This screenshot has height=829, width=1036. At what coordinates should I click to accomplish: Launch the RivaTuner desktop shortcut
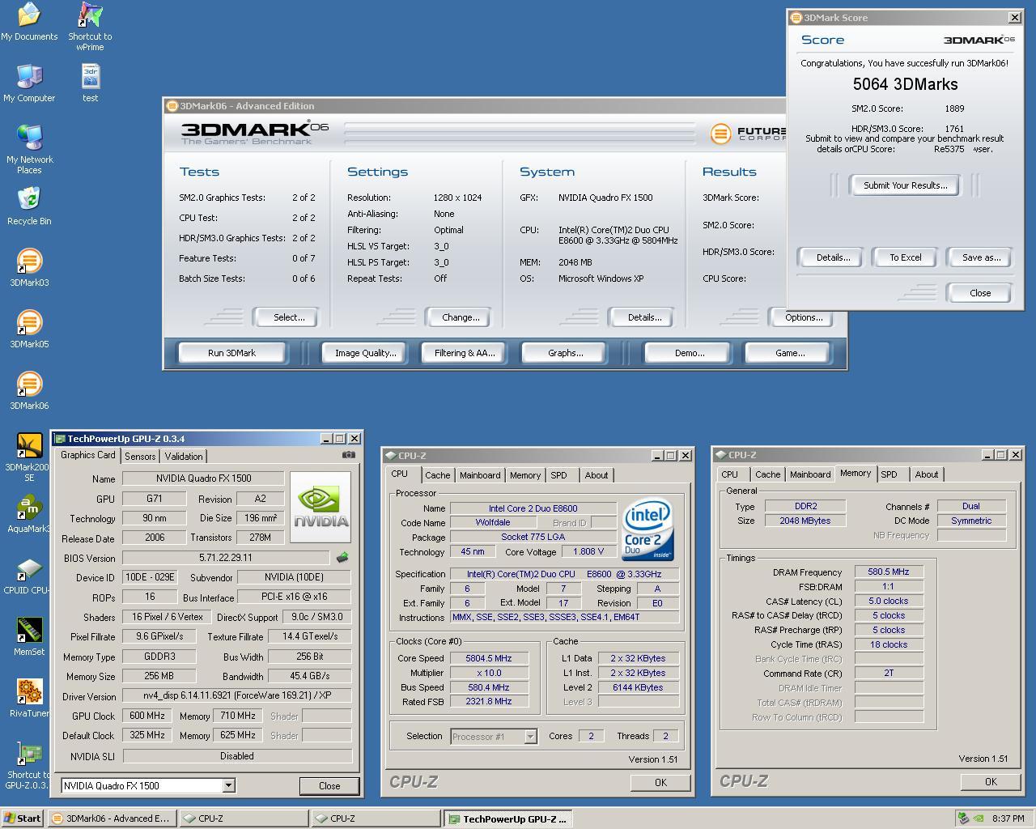tap(29, 699)
